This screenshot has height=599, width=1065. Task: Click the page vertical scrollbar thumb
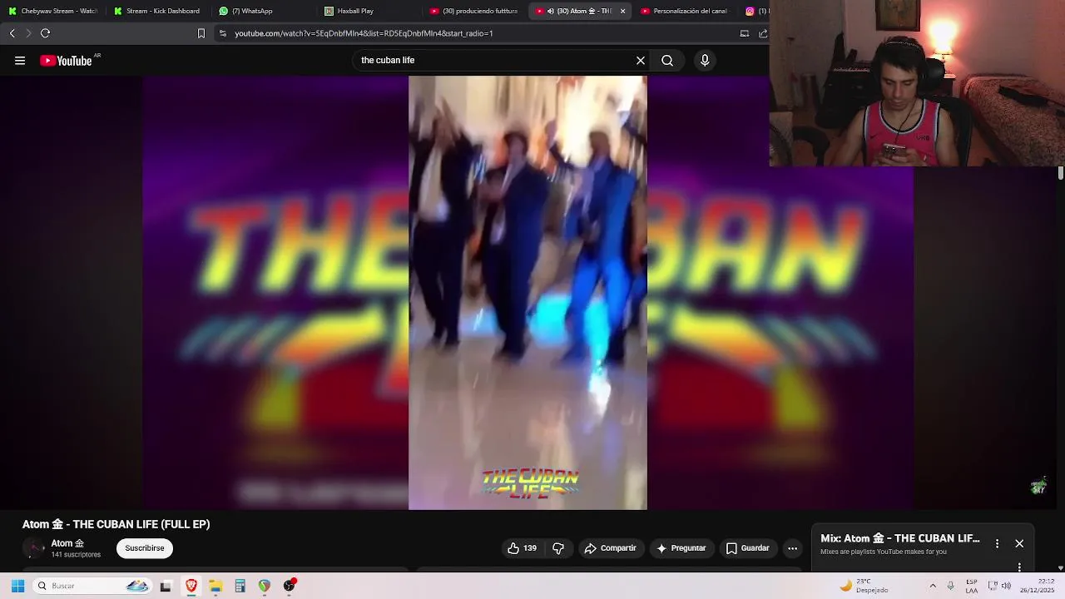pyautogui.click(x=1061, y=172)
